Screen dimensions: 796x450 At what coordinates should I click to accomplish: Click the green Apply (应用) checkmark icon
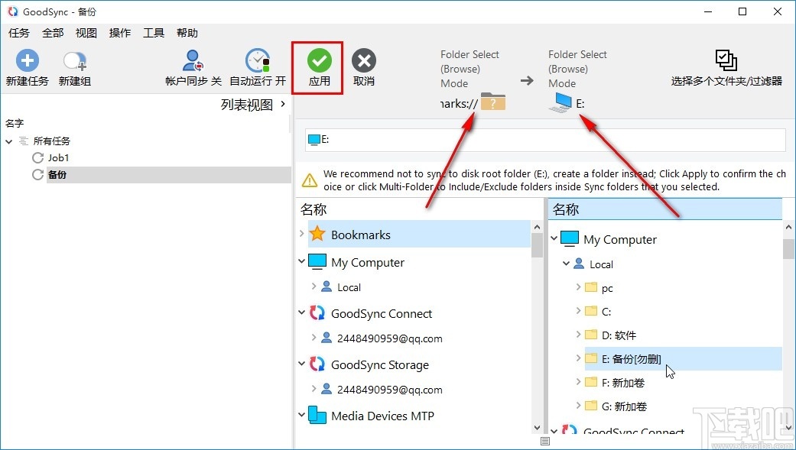coord(319,60)
